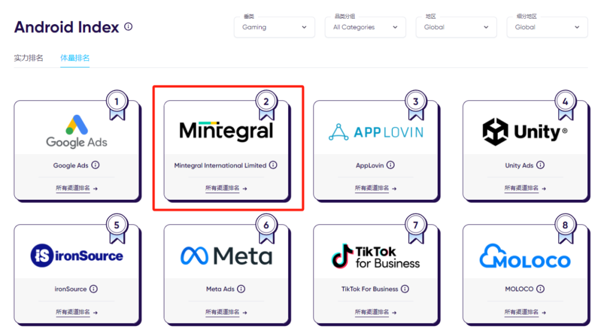607x336 pixels.
Task: Click rank 7 ribbon badge on TikTok
Action: click(x=416, y=229)
